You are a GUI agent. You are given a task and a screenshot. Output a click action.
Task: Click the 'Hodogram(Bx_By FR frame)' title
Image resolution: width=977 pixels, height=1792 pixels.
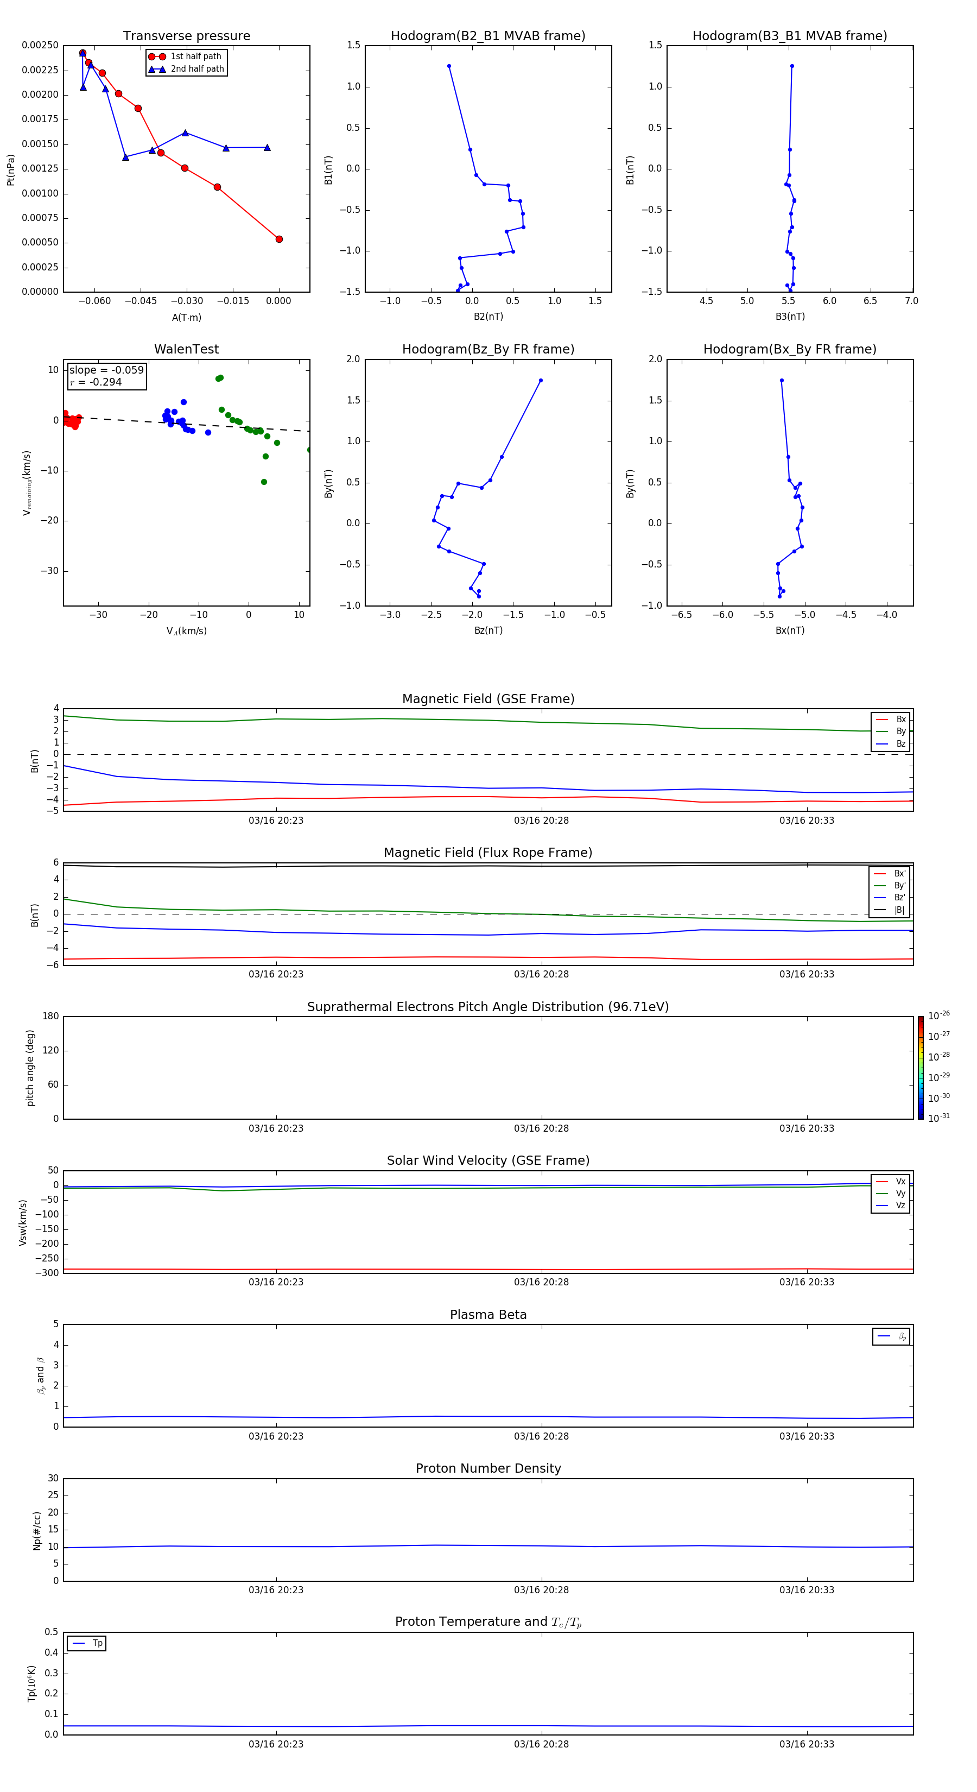790,349
